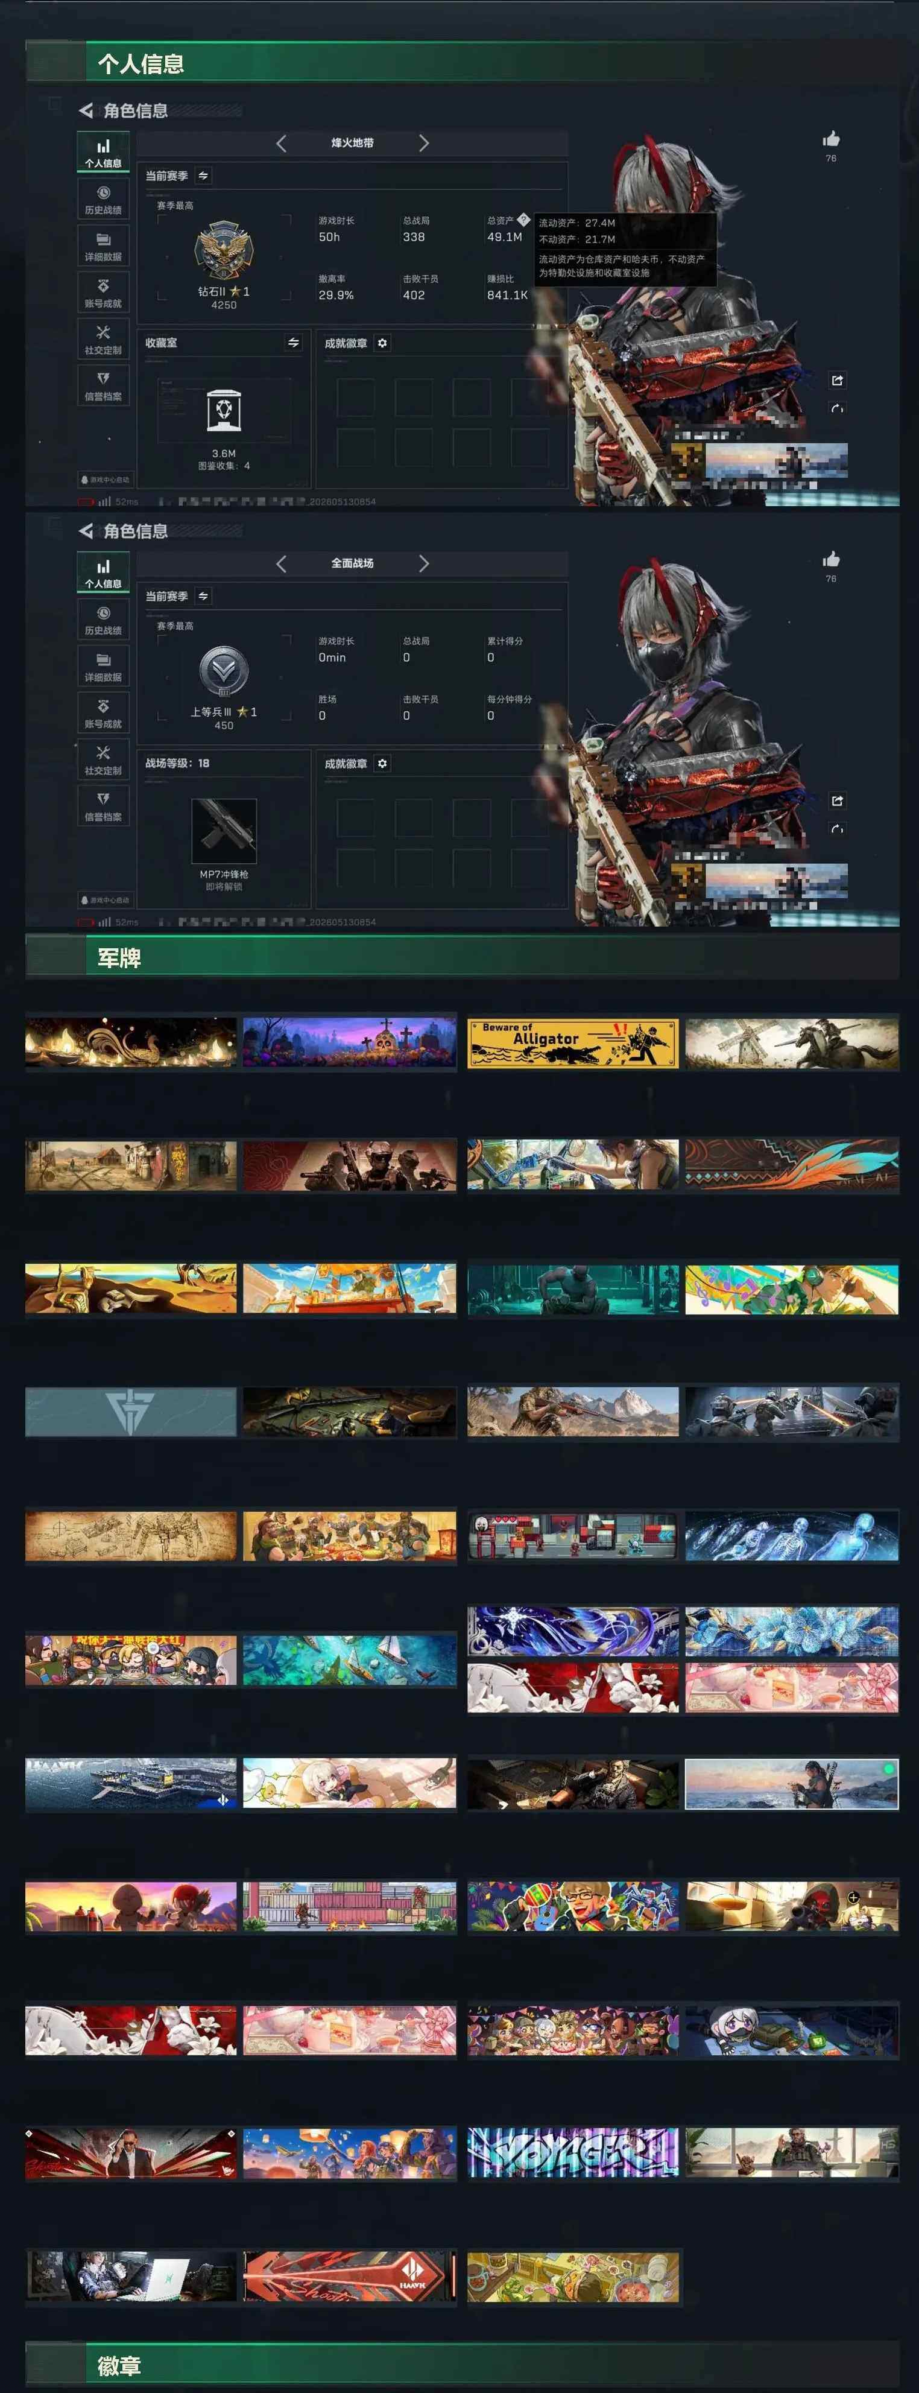Click the 上等兵III rank emblem
The height and width of the screenshot is (2393, 919).
224,671
